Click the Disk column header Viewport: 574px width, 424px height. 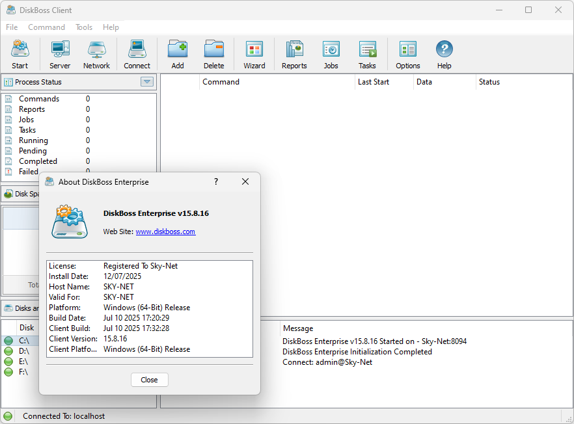coord(27,328)
